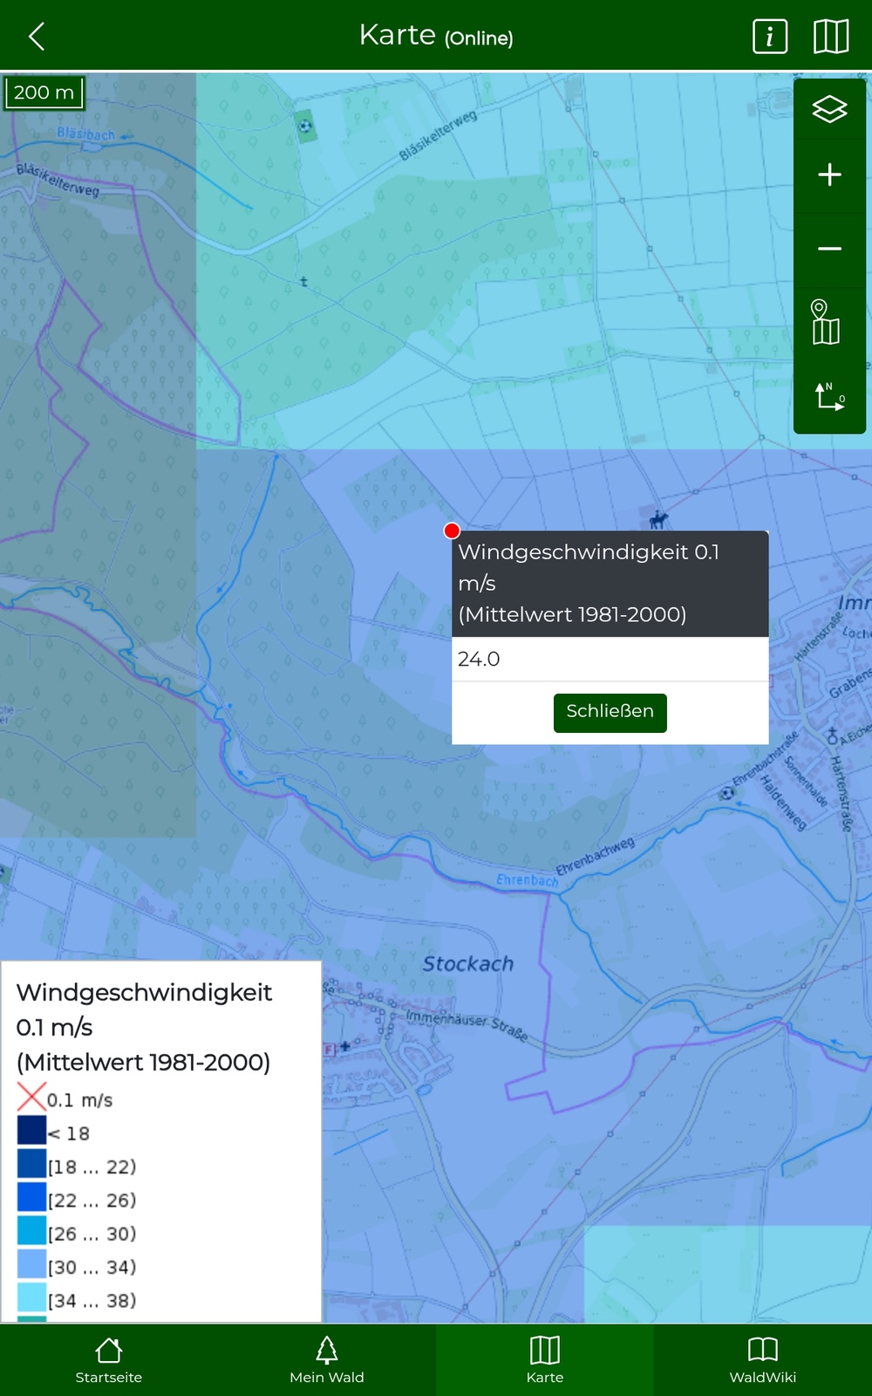Switch to the Karte tab

click(x=545, y=1360)
